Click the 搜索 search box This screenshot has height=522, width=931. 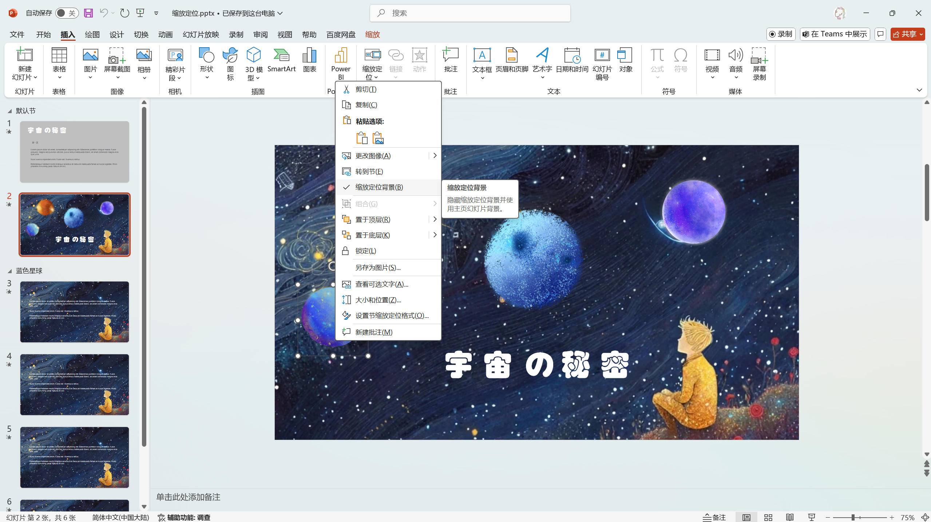tap(470, 13)
